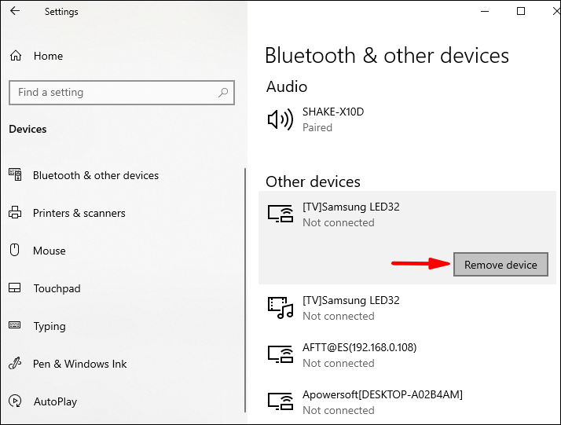Open Bluetooth & other devices page
This screenshot has width=561, height=425.
click(95, 175)
